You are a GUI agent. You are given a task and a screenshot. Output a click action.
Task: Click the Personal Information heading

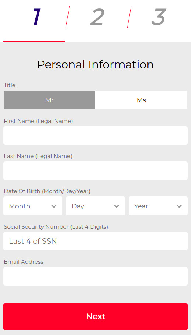95,65
